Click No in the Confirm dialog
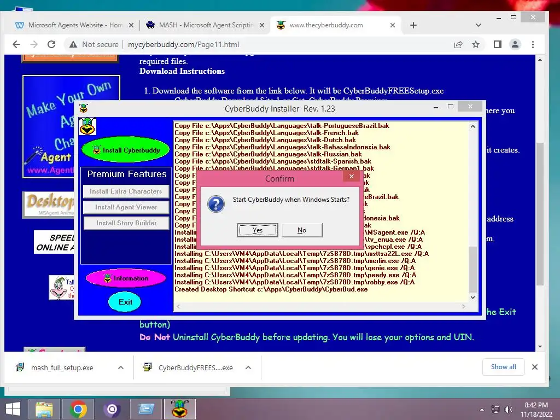Screen dimensions: 560x420 coord(302,230)
